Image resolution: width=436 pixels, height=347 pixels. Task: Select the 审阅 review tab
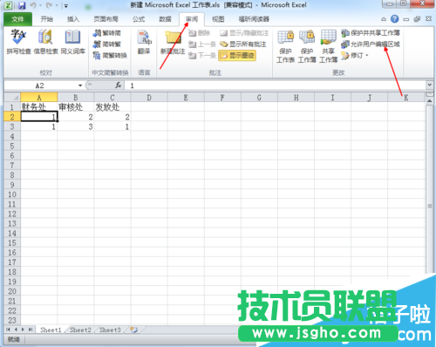pyautogui.click(x=192, y=19)
